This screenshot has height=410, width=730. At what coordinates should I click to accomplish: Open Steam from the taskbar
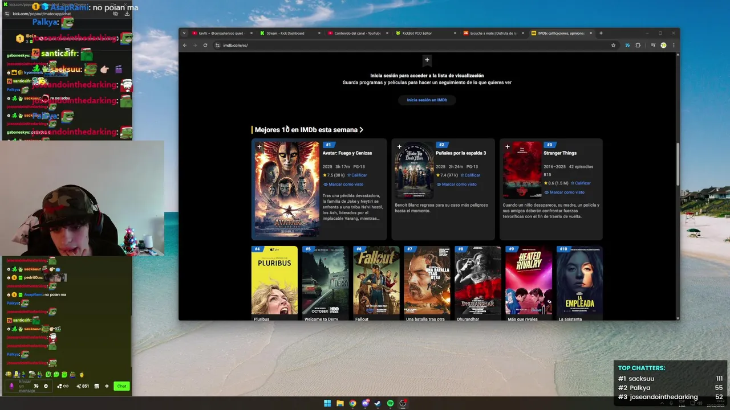coord(378,403)
